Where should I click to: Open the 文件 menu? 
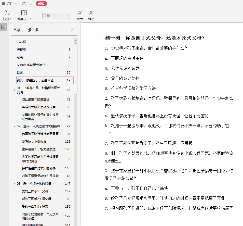click(10, 4)
